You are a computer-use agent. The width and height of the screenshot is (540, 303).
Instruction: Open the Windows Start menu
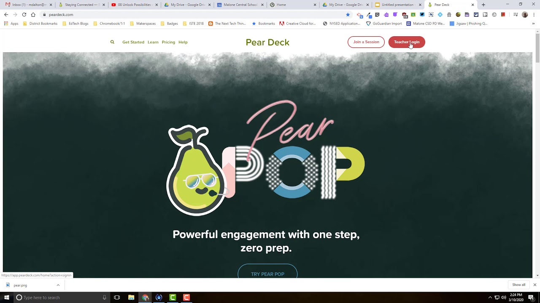coord(7,298)
